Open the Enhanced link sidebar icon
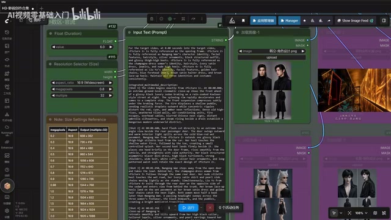Image resolution: width=391 pixels, height=220 pixels. pos(7,142)
